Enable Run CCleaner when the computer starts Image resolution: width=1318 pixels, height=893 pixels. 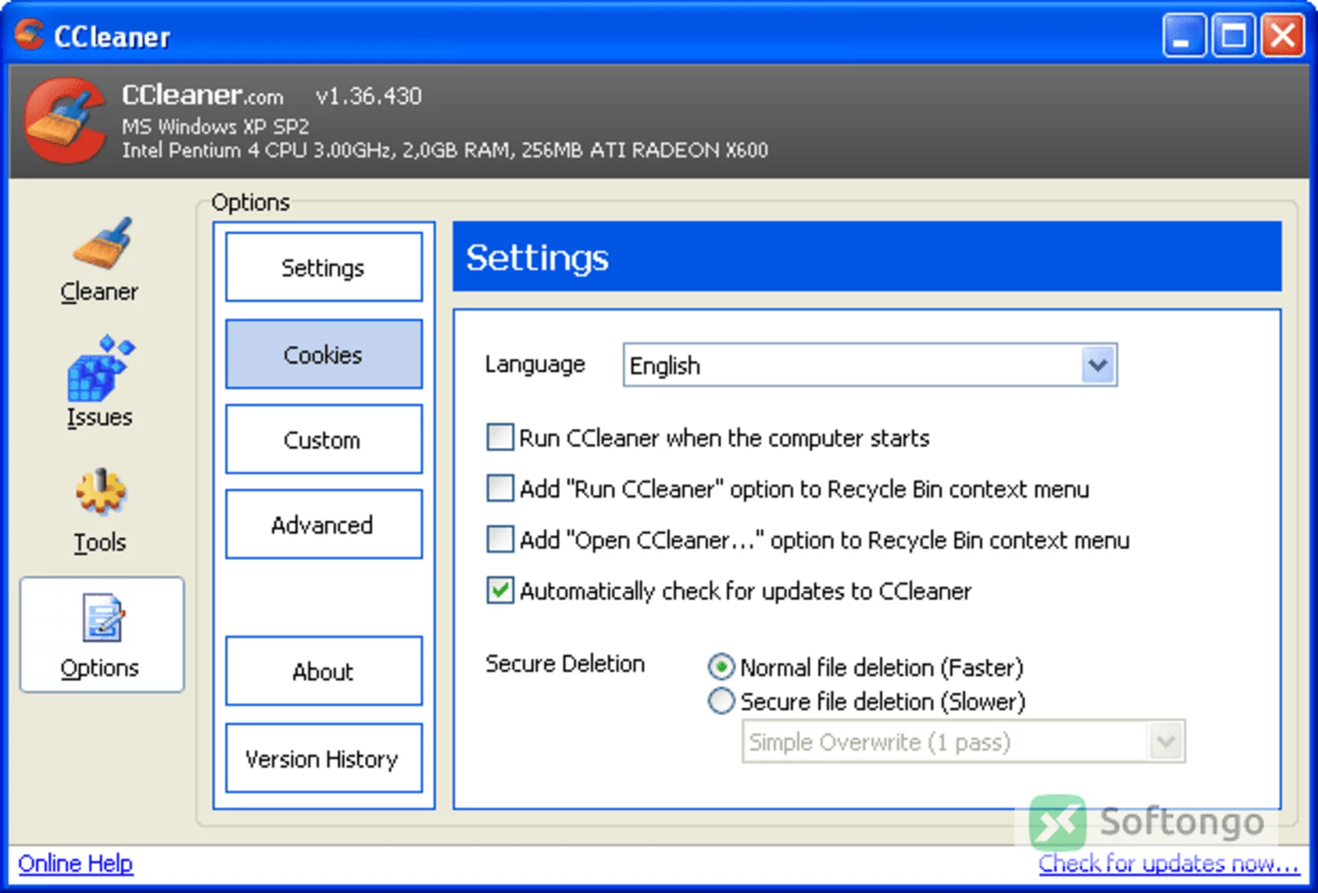coord(500,437)
